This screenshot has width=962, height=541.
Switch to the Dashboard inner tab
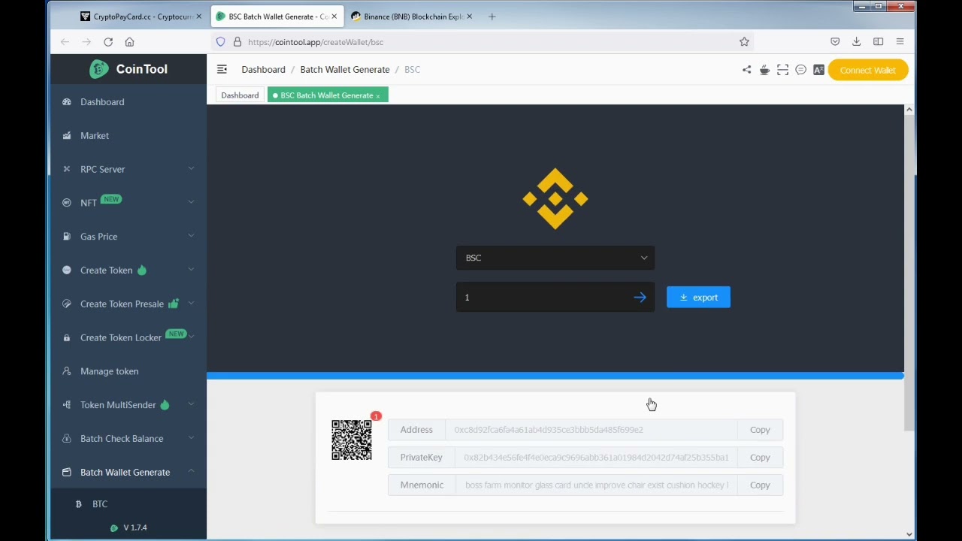(240, 95)
